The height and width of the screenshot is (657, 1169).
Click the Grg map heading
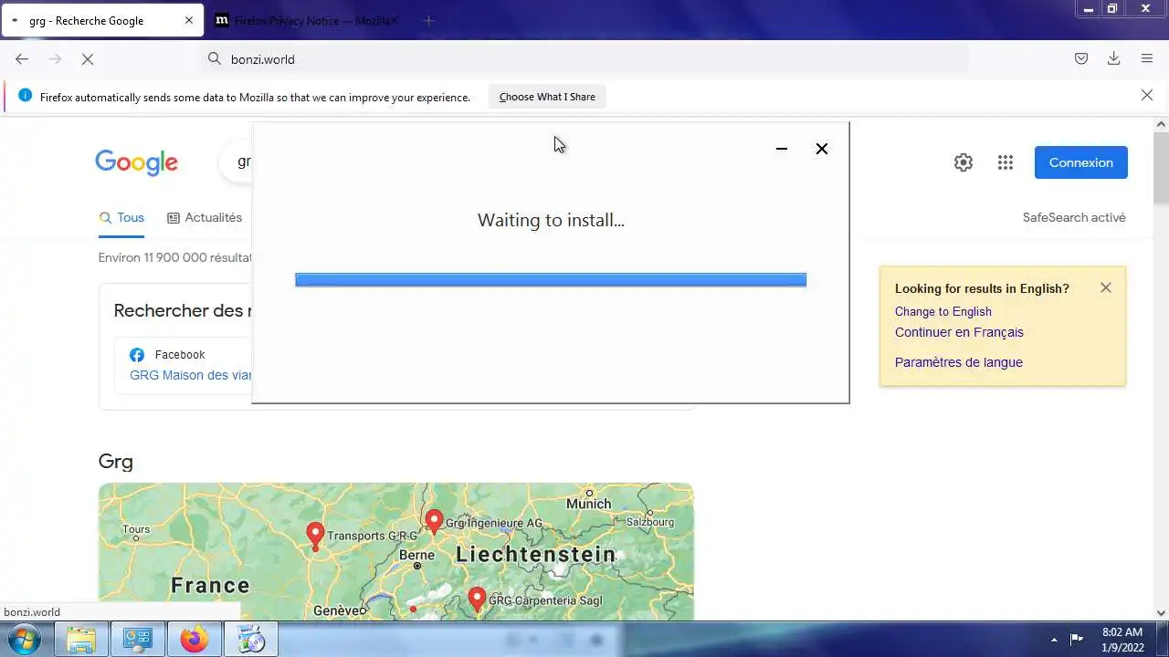pyautogui.click(x=116, y=462)
